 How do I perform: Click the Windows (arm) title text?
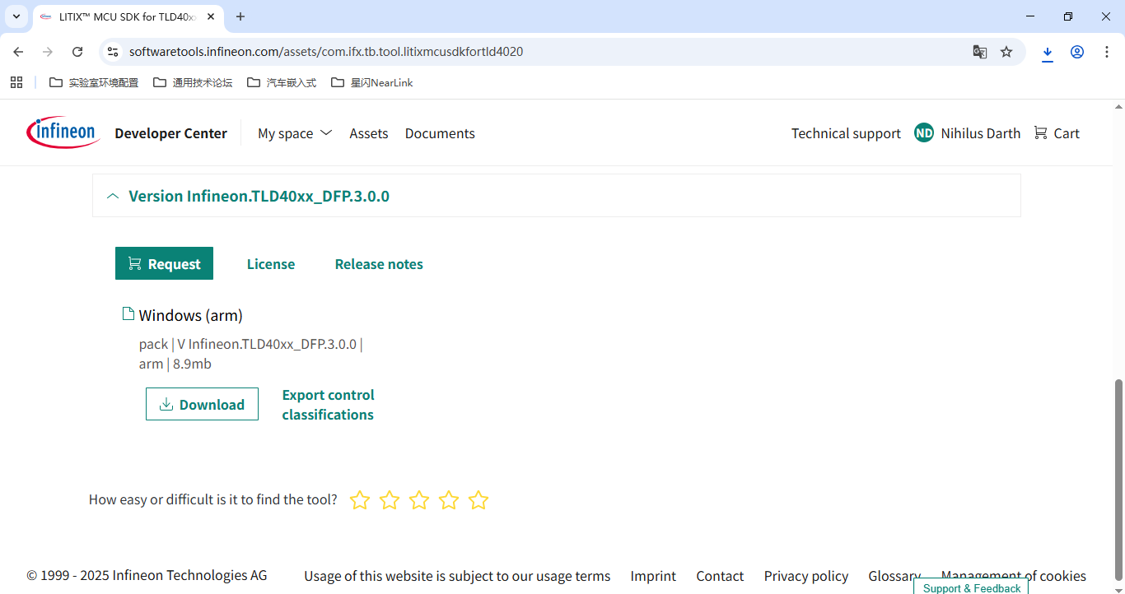tap(190, 315)
